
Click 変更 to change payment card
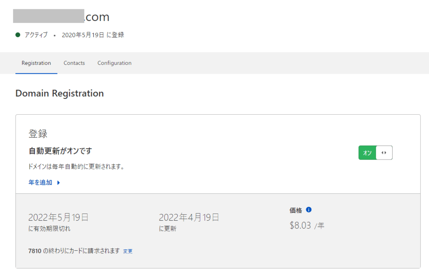128,251
